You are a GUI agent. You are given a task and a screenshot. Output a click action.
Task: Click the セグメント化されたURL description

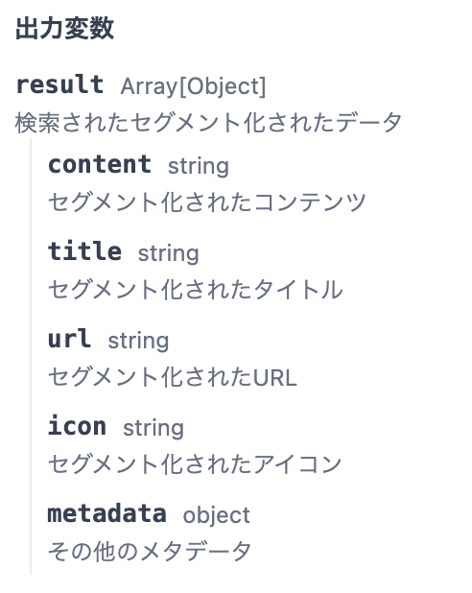173,377
